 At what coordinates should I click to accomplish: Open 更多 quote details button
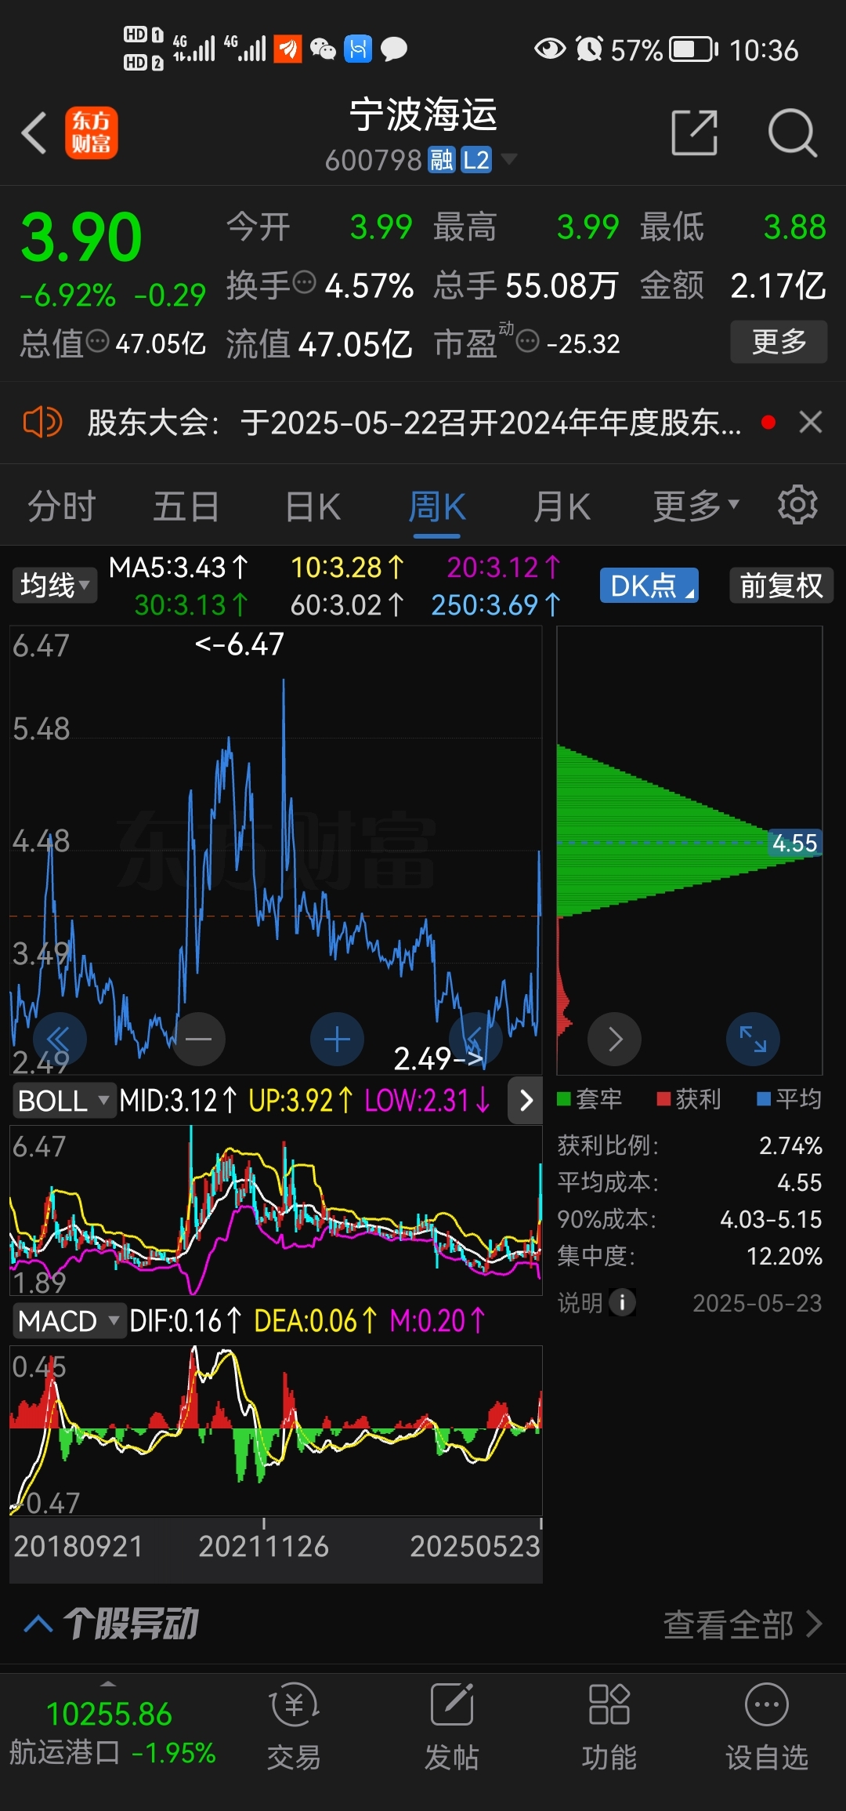pos(779,342)
